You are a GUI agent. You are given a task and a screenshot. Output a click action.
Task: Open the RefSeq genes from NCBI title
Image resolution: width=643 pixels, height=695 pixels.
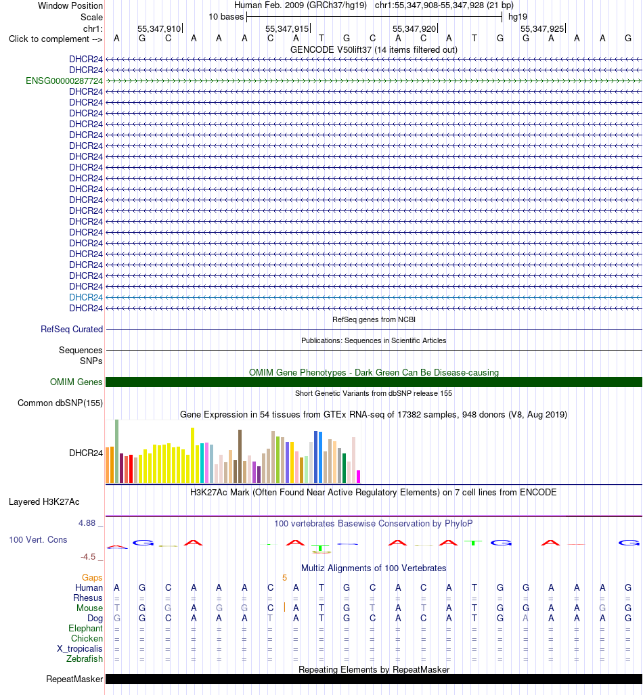coord(374,319)
